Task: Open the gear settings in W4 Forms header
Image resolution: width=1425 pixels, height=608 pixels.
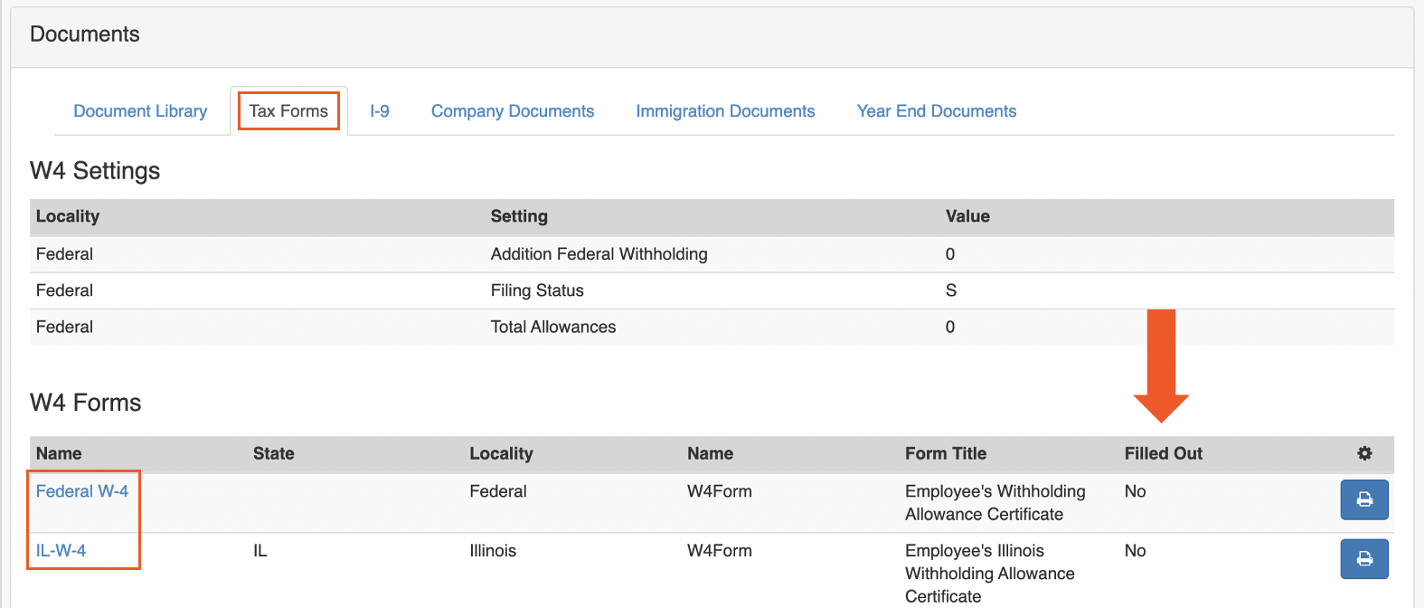Action: [1364, 453]
